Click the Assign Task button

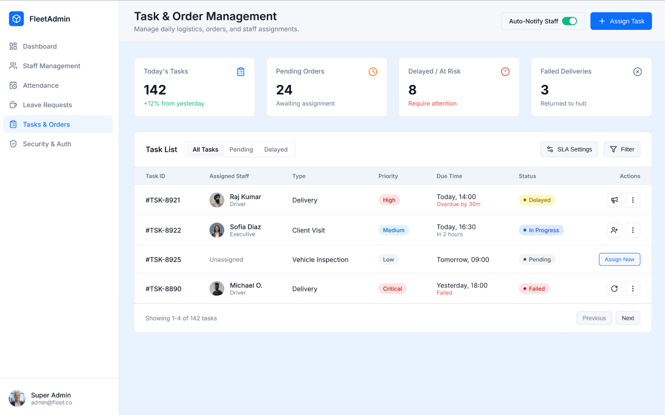(x=621, y=20)
